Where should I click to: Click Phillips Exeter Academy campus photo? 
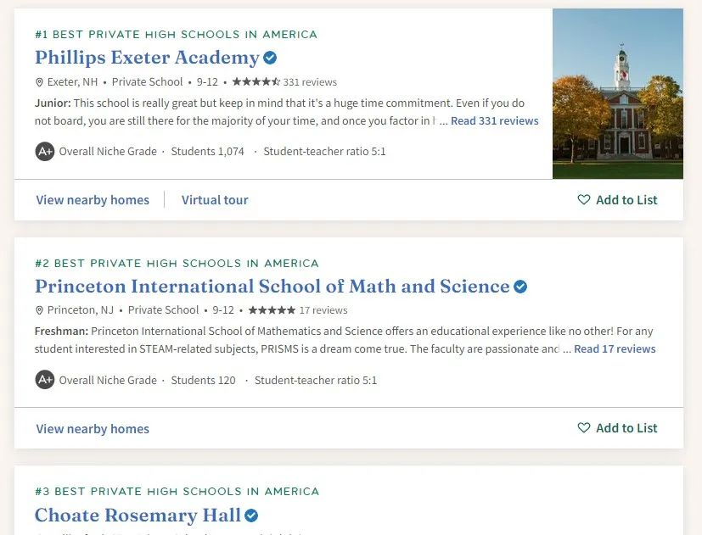[x=617, y=93]
